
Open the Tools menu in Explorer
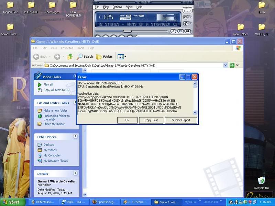pos(81,48)
